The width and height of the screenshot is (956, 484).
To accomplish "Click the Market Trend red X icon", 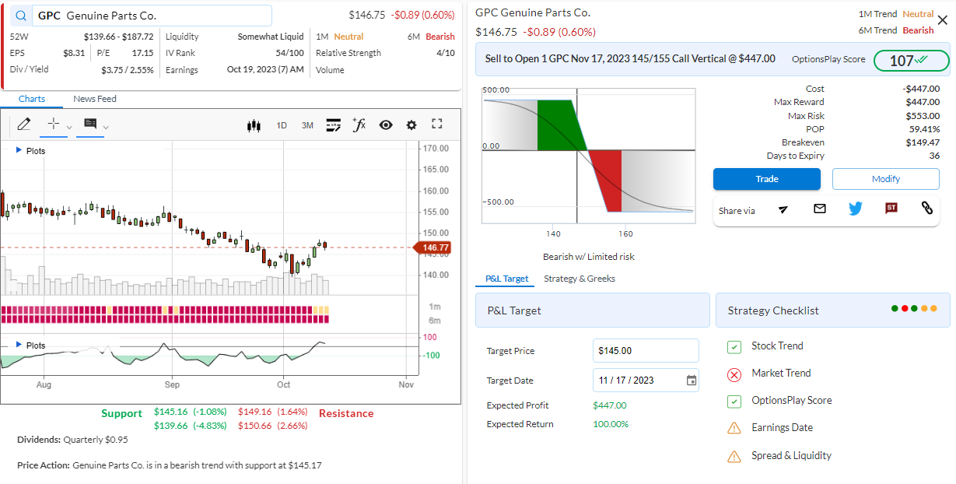I will point(734,374).
